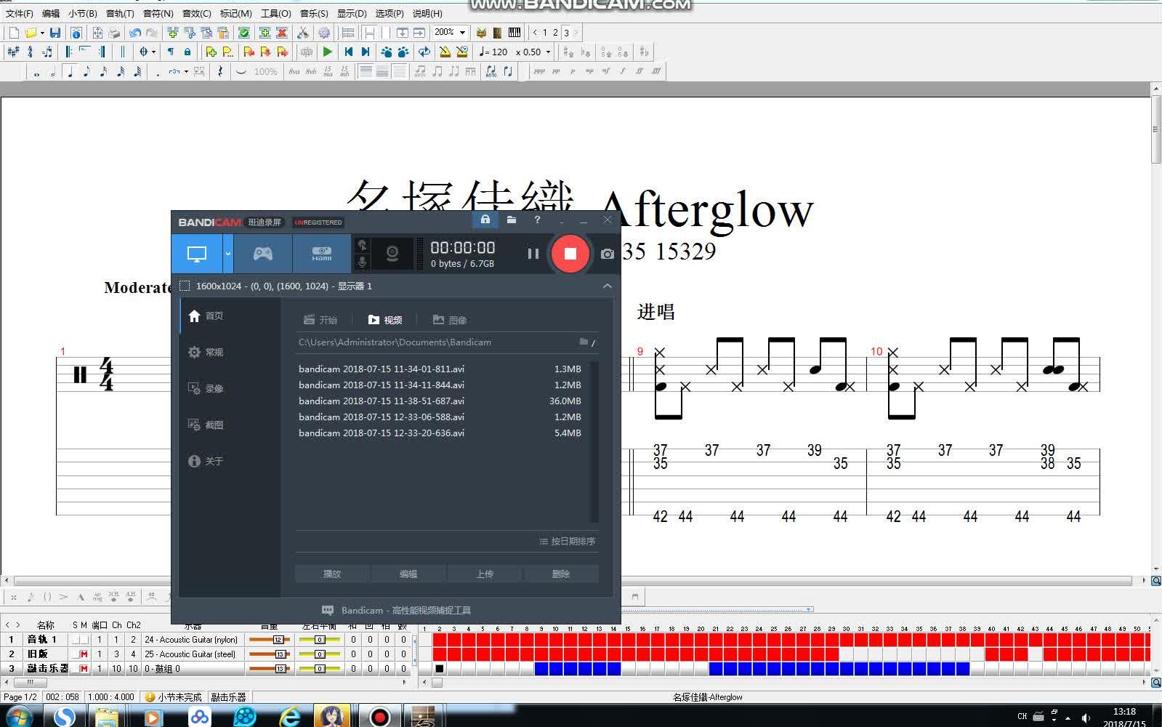1162x727 pixels.
Task: Apply 8va octave marking
Action: click(294, 71)
